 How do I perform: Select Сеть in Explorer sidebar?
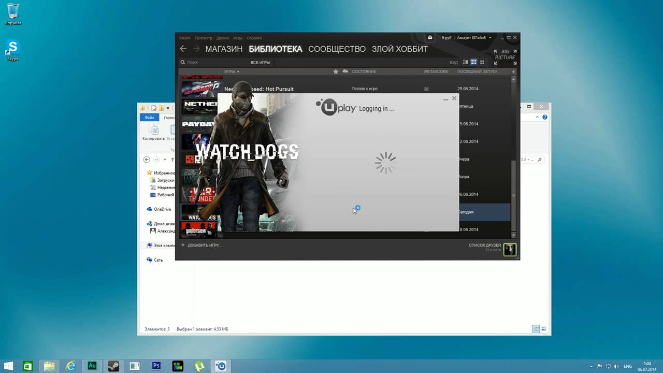155,260
